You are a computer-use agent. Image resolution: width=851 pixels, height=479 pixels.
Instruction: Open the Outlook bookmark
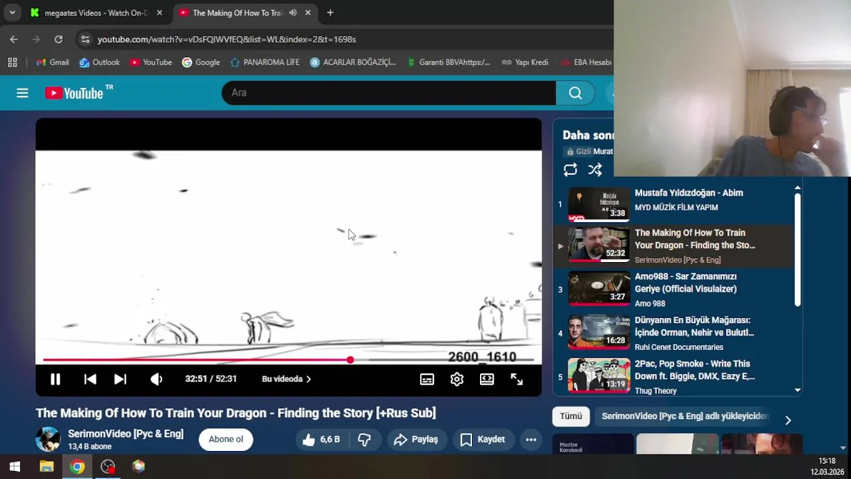pos(99,63)
